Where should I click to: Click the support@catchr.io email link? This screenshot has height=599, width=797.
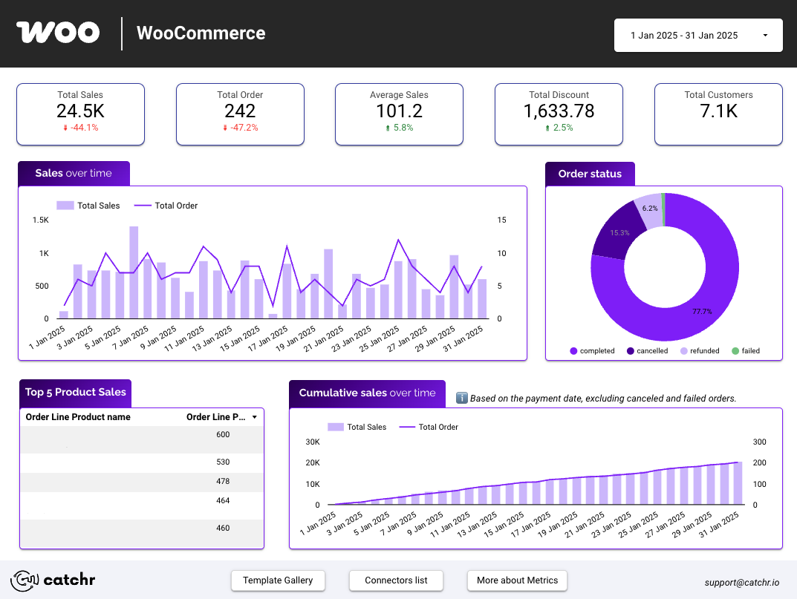pos(744,583)
